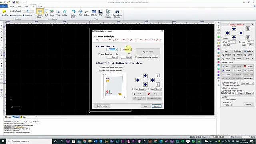
Task: Open the PLC tool
Action: click(x=46, y=13)
